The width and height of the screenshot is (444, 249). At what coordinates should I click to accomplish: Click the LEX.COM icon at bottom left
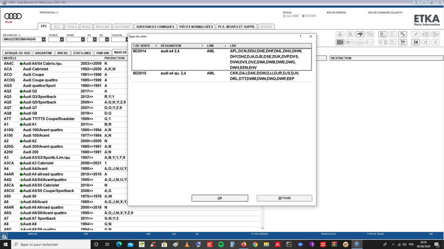4,236
